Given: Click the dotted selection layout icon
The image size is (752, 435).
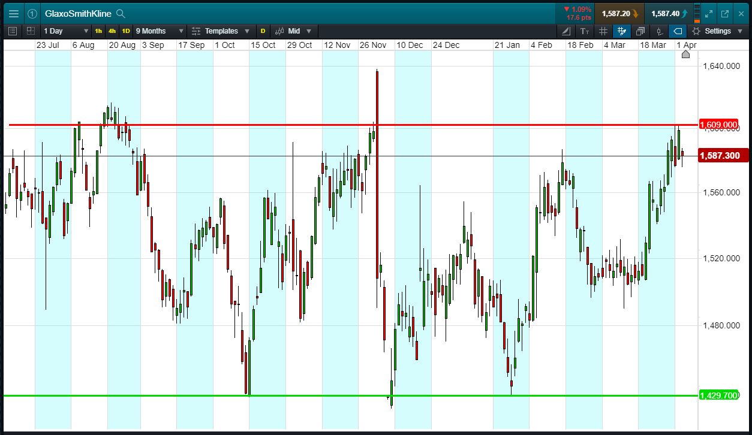Looking at the screenshot, I should click(x=31, y=31).
